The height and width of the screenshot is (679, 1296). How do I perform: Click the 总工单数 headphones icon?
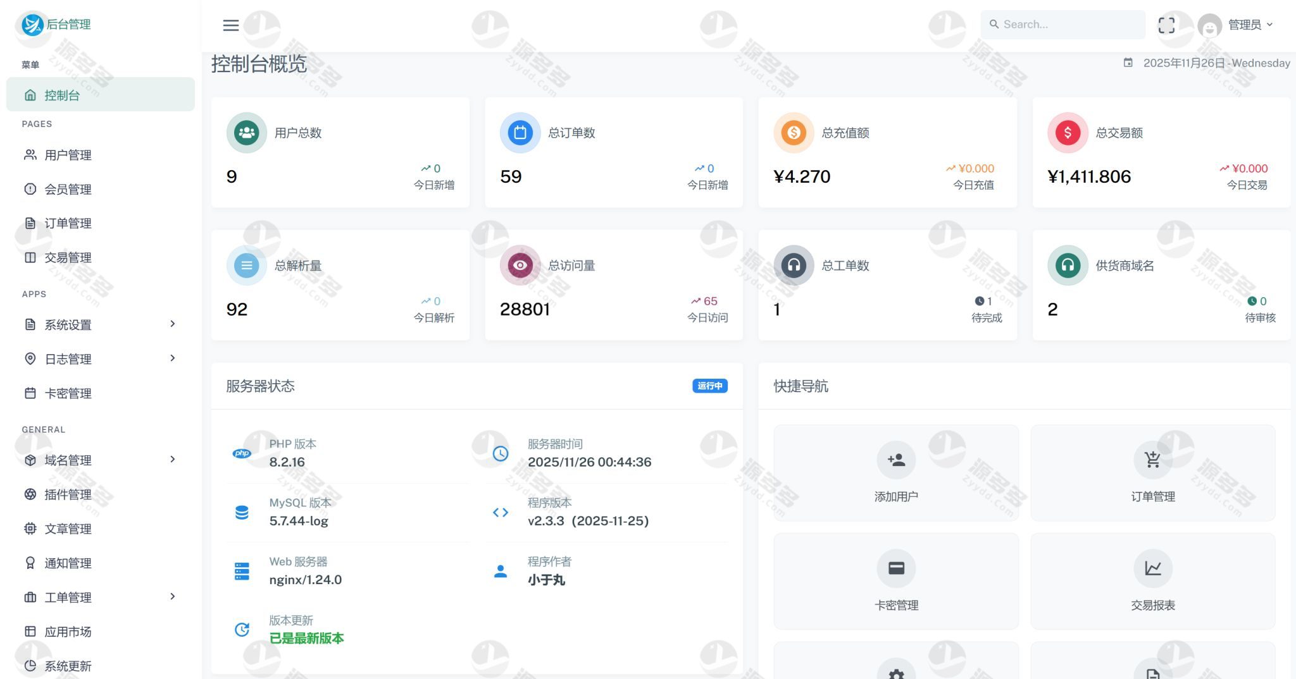point(794,266)
